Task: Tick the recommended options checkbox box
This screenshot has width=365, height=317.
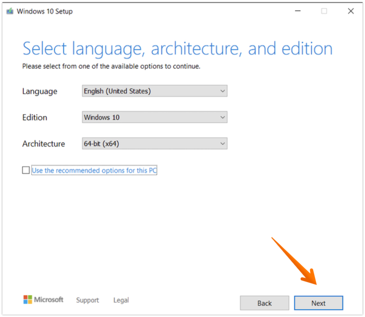Action: [x=26, y=170]
